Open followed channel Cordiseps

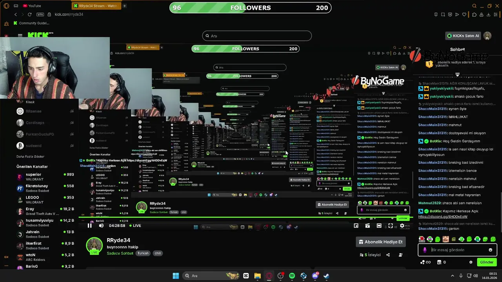[x=45, y=123]
